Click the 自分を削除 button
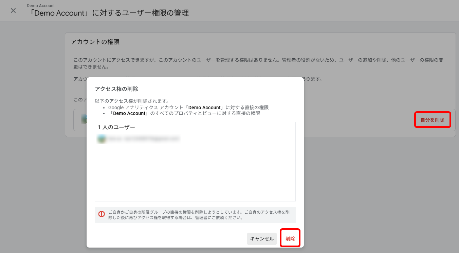The height and width of the screenshot is (253, 459). click(x=433, y=120)
